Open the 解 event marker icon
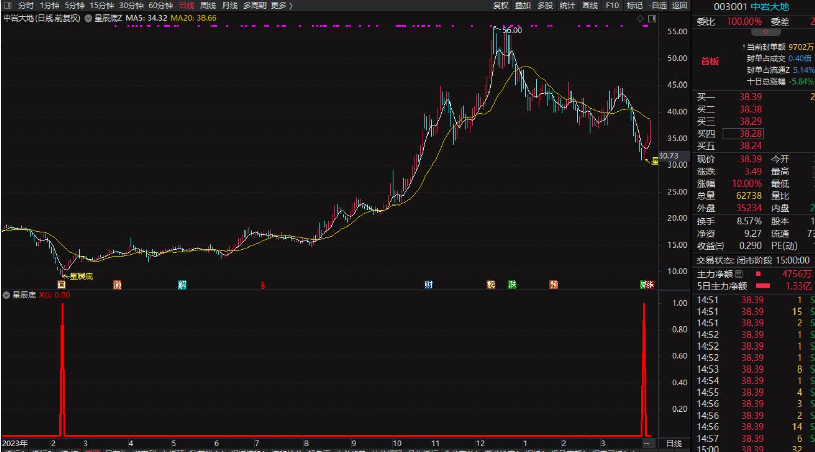Screen dimensions: 815x452 pyautogui.click(x=182, y=285)
